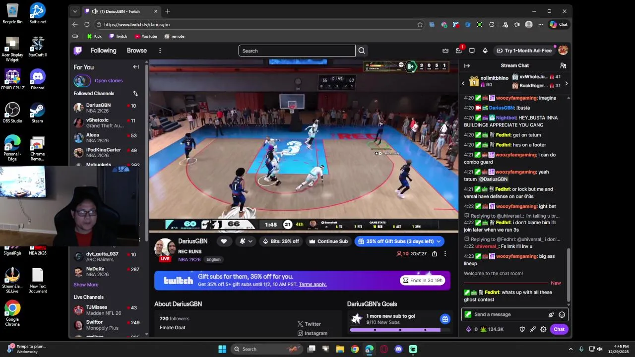Open Twitter social link
635x357 pixels.
click(309, 324)
